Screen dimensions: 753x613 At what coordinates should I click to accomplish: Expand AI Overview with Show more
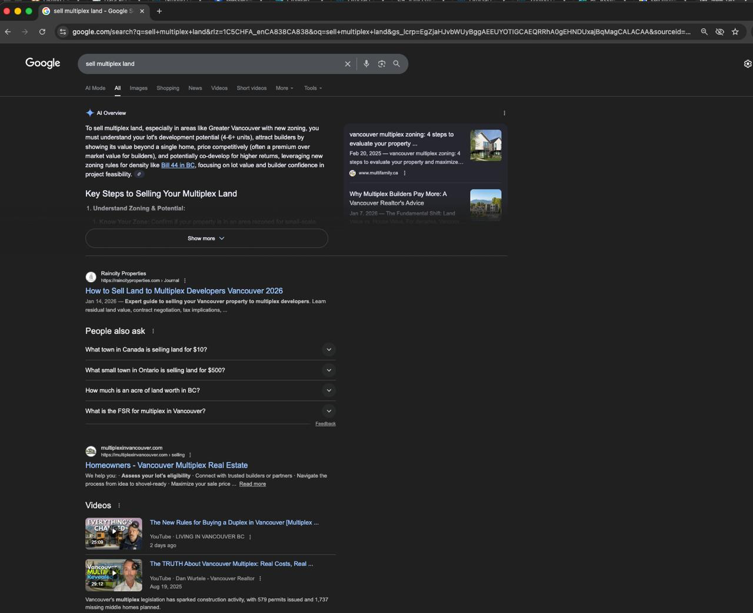point(206,238)
